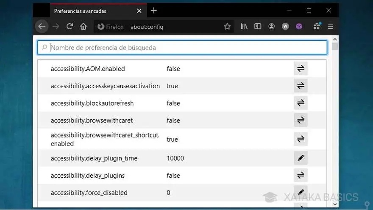373x210 pixels.
Task: Click the W extension icon
Action: [x=285, y=26]
